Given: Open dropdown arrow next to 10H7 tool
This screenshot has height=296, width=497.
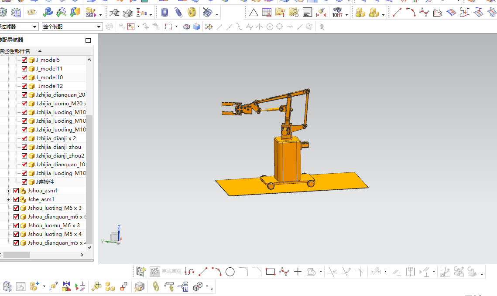Looking at the screenshot, I should 347,15.
